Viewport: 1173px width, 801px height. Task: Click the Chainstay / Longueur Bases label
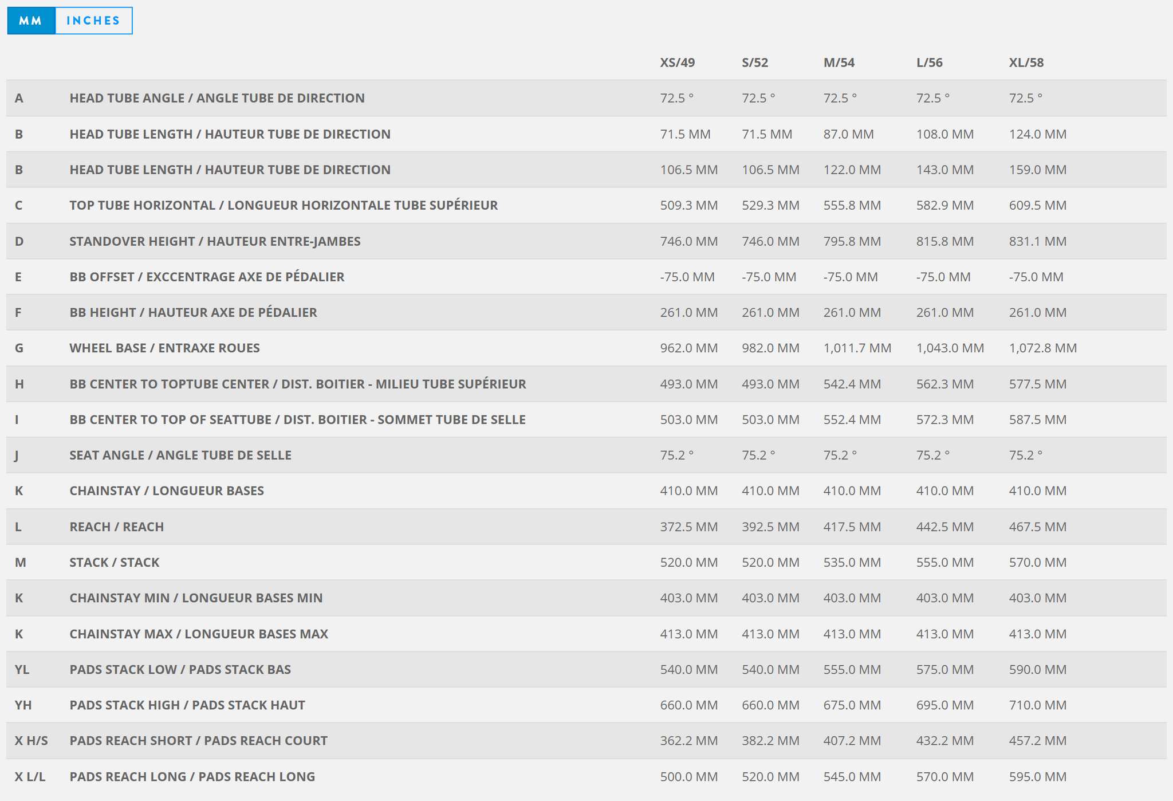point(167,490)
